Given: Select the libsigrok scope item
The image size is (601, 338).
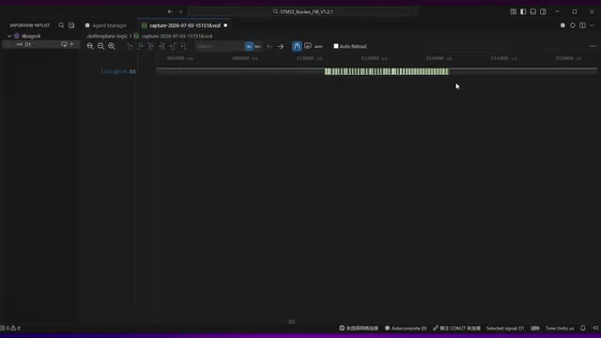Looking at the screenshot, I should (x=31, y=36).
